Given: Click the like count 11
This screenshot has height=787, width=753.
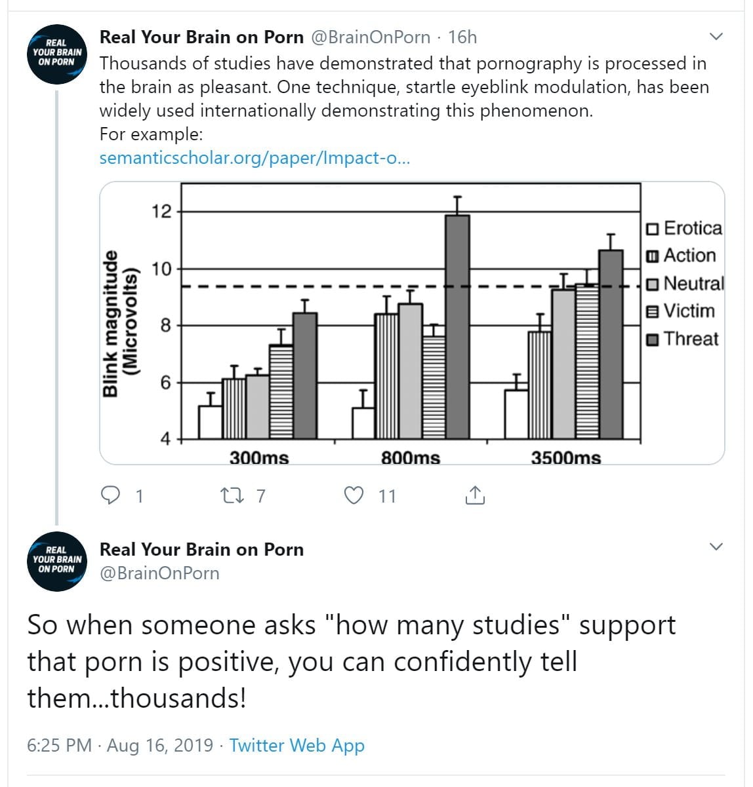Looking at the screenshot, I should point(387,496).
